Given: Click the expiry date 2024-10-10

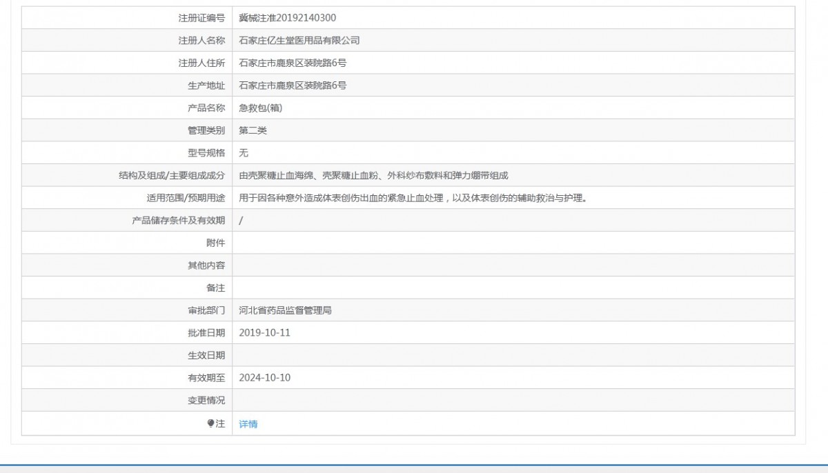Looking at the screenshot, I should [265, 378].
